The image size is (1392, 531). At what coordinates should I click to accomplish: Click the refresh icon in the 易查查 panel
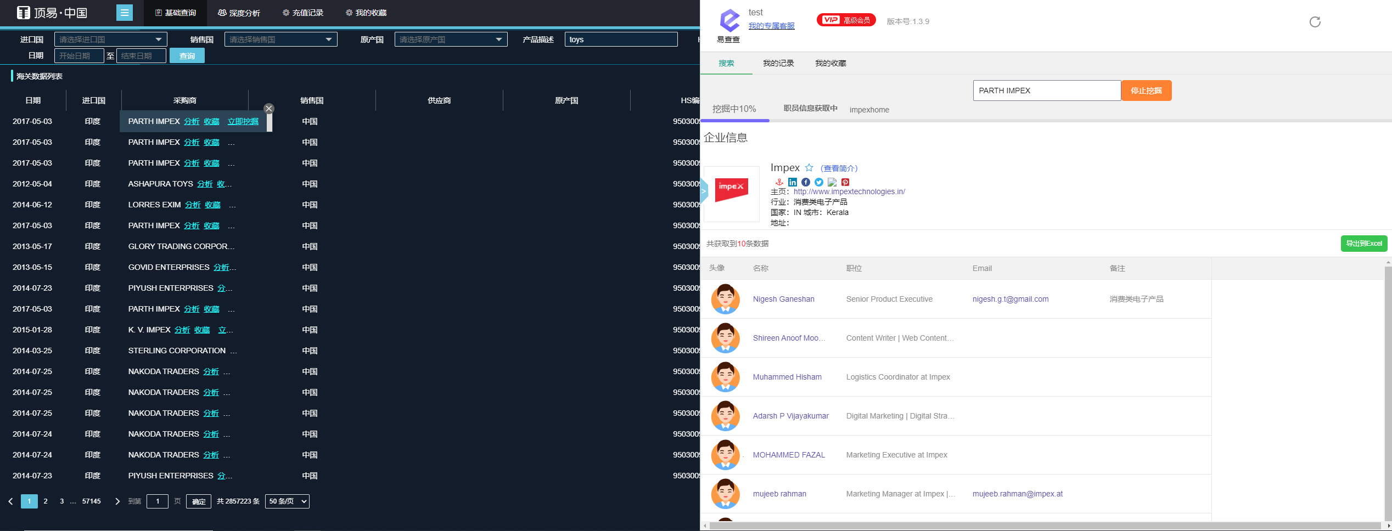1315,22
